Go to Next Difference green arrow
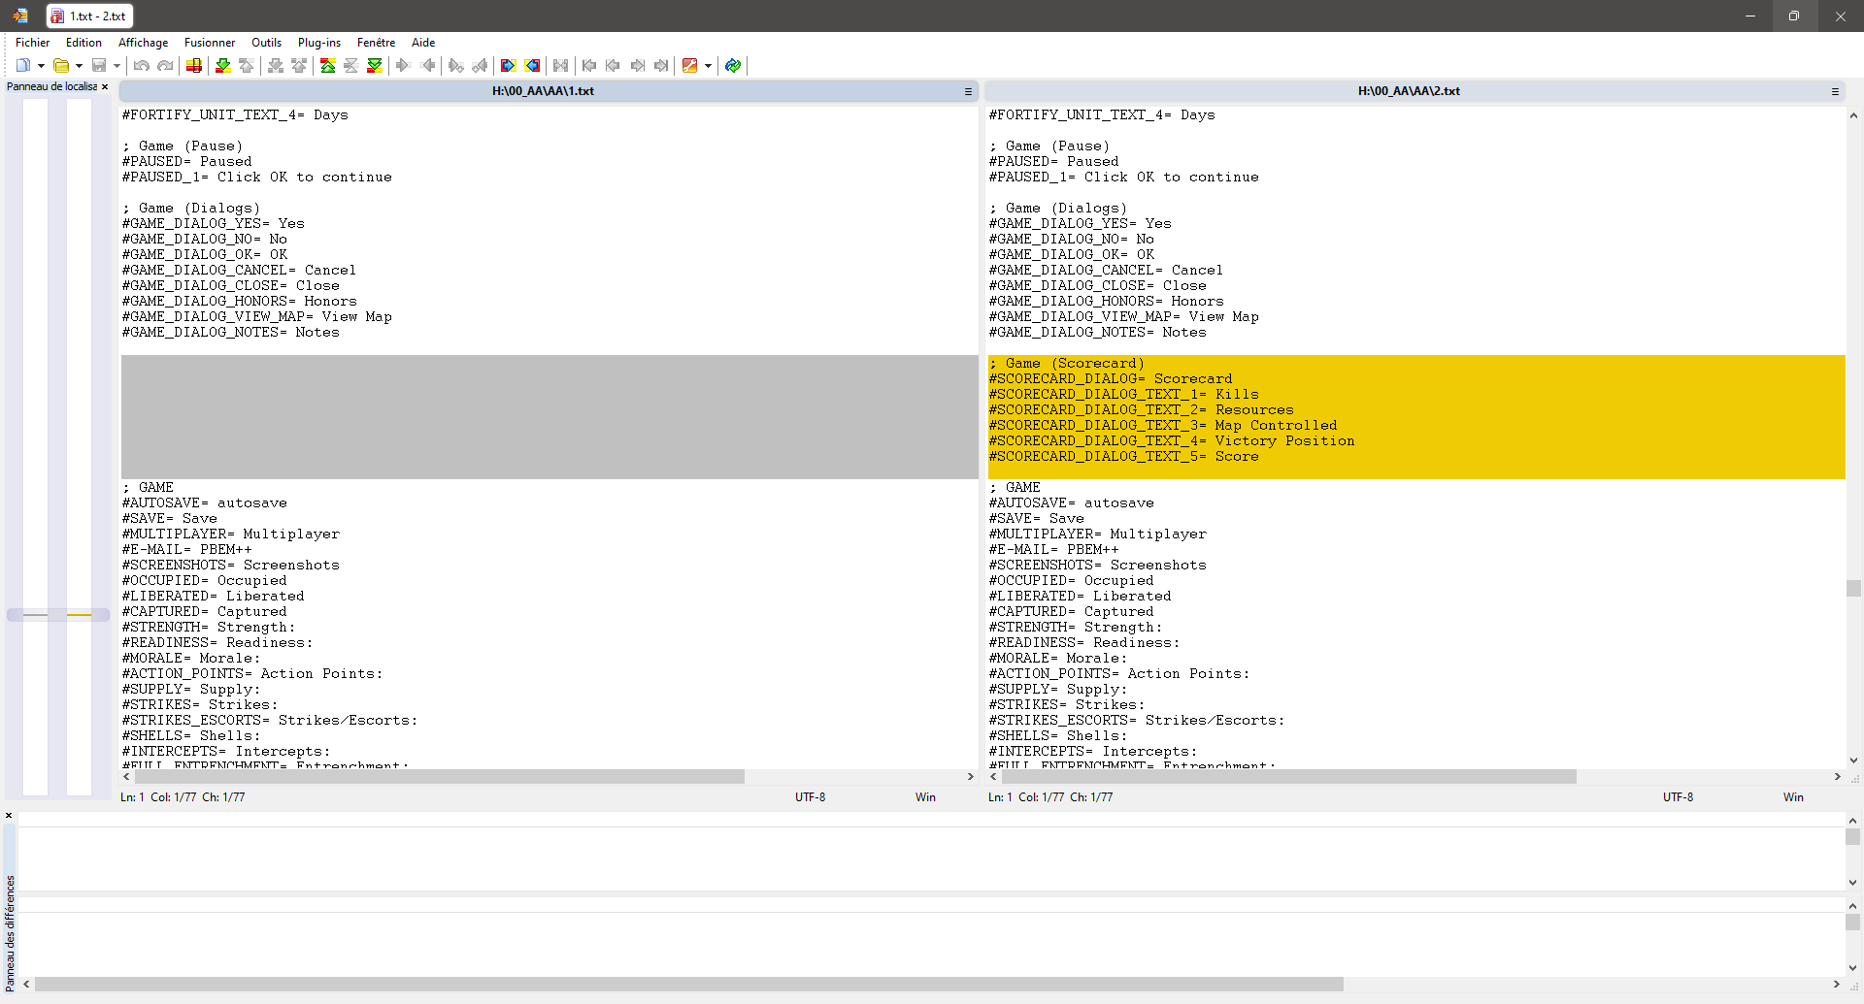Viewport: 1864px width, 1004px height. click(x=223, y=66)
